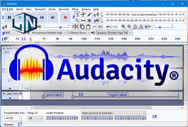Click the Zoom In magnifier button
The image size is (188, 127).
pos(123,27)
